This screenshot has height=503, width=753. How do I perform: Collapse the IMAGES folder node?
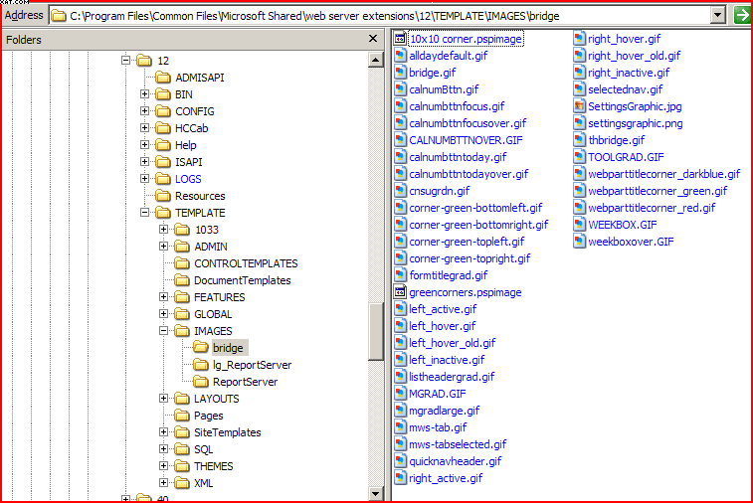(x=163, y=331)
